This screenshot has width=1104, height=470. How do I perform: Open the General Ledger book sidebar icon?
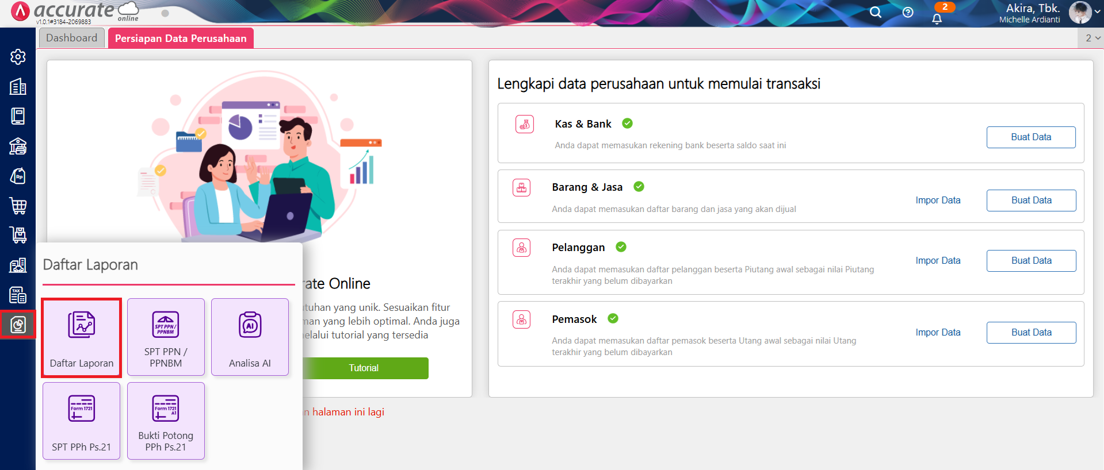18,117
